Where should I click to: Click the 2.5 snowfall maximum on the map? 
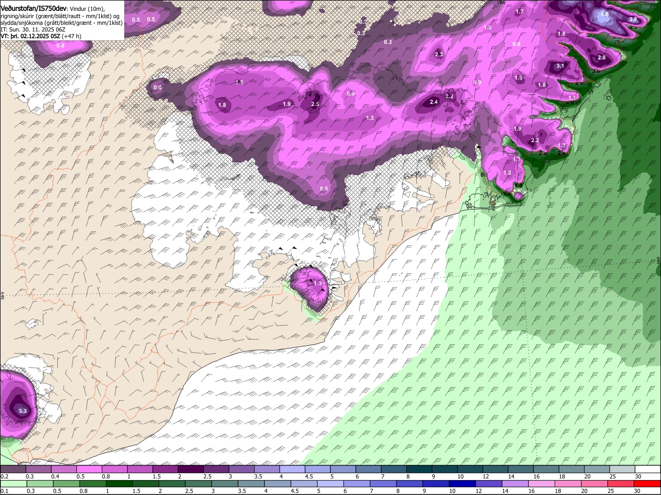(315, 104)
